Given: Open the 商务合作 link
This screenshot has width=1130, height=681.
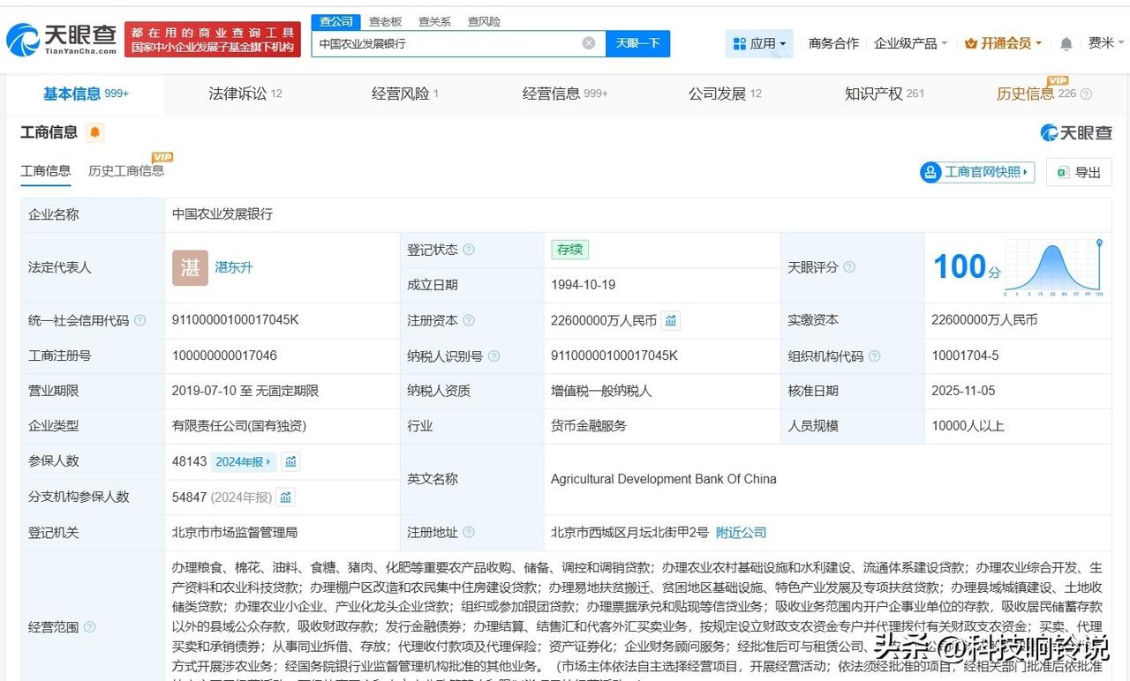Looking at the screenshot, I should pos(833,43).
